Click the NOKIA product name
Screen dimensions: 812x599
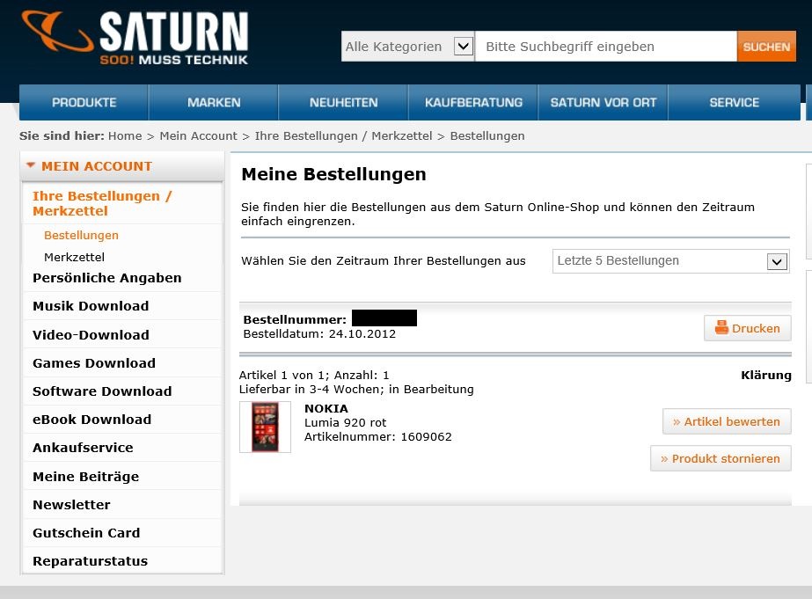(326, 408)
